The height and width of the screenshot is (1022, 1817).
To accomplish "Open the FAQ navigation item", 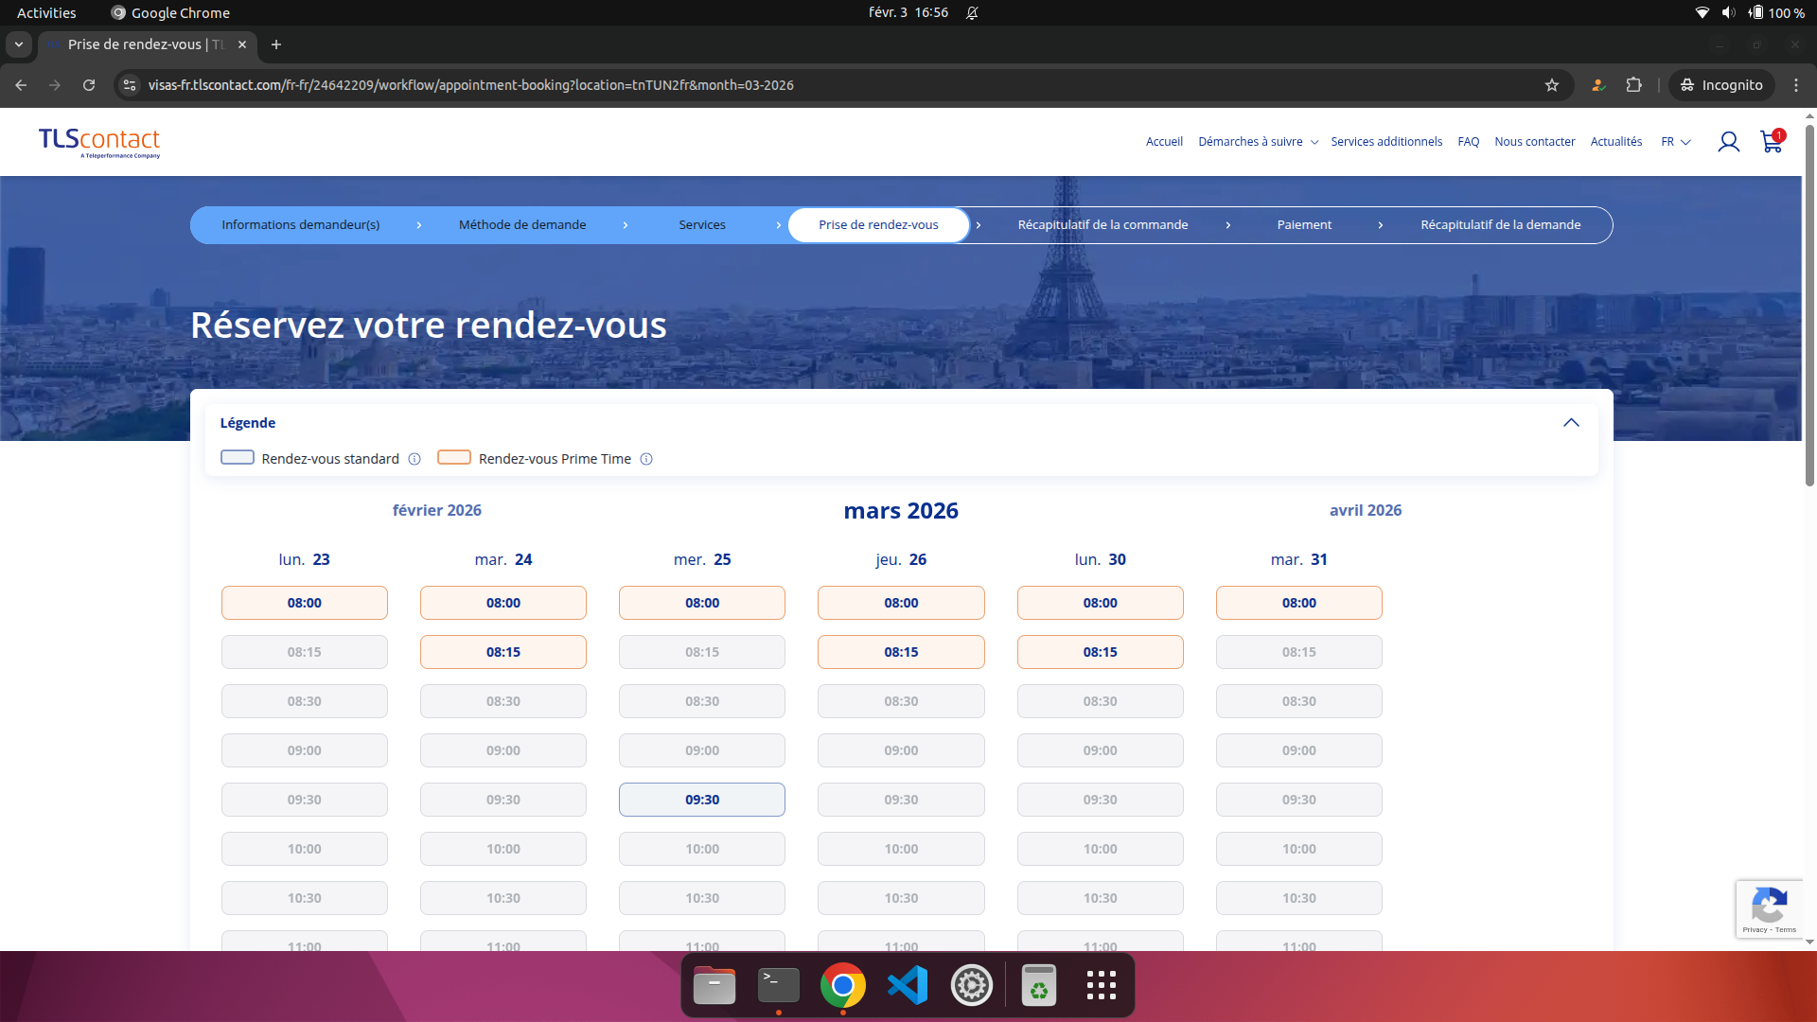I will pyautogui.click(x=1468, y=141).
